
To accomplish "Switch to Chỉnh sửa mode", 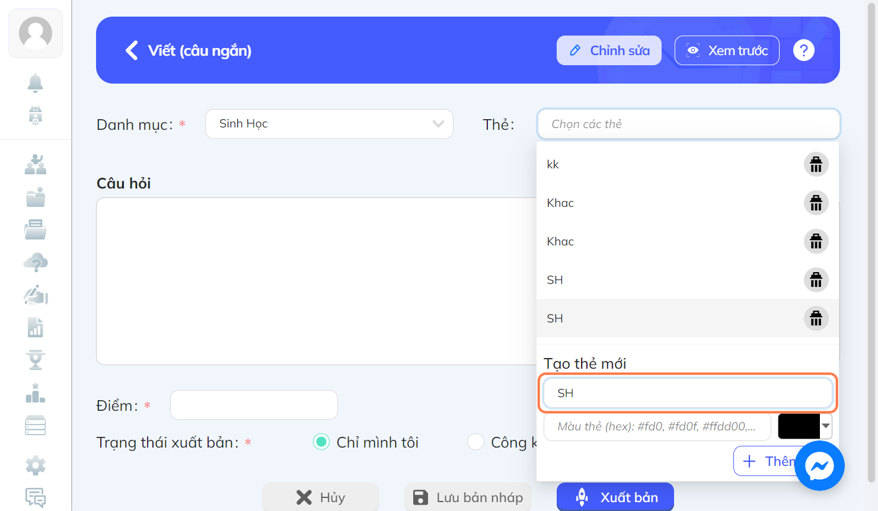I will click(x=609, y=50).
